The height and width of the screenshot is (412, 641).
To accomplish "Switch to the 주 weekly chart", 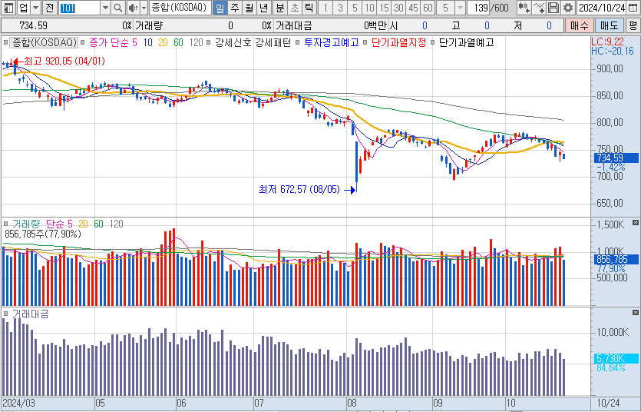I will click(x=235, y=8).
